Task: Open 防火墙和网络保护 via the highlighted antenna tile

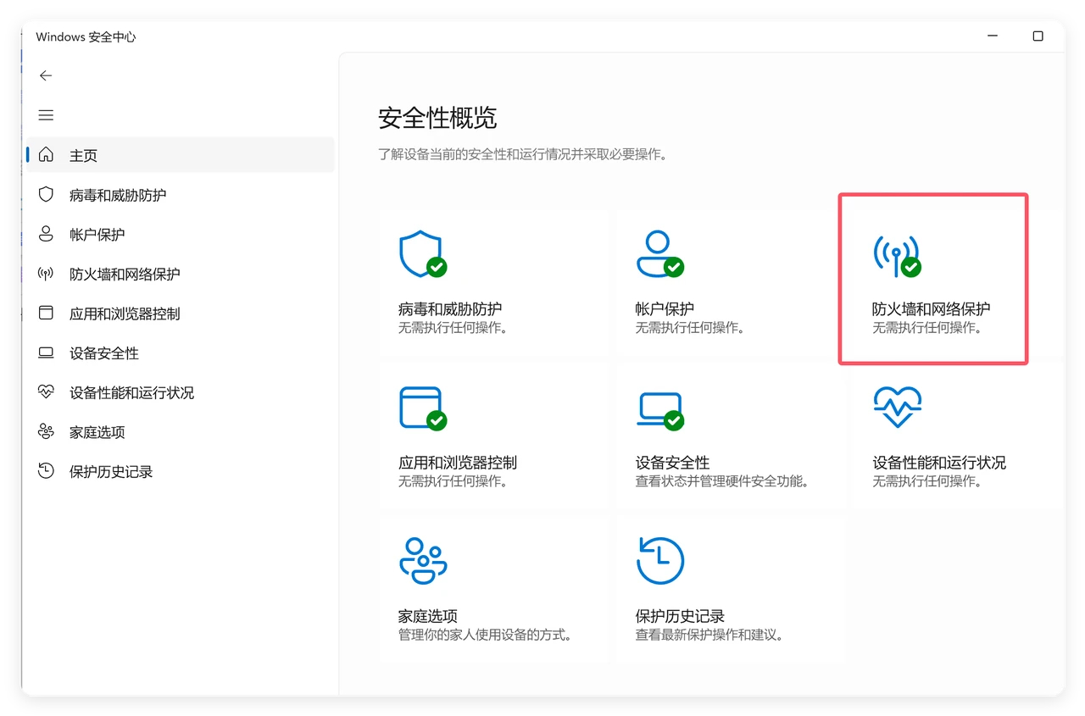Action: point(896,254)
